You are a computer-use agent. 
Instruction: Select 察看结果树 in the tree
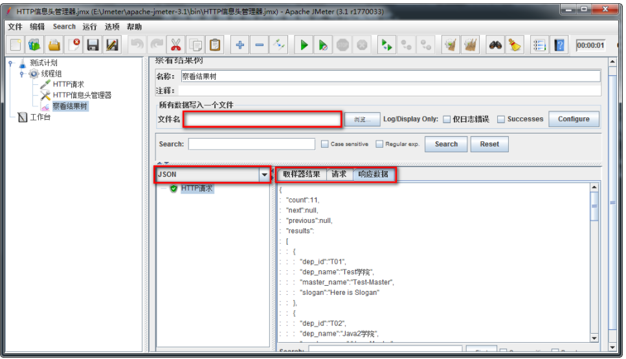[70, 106]
